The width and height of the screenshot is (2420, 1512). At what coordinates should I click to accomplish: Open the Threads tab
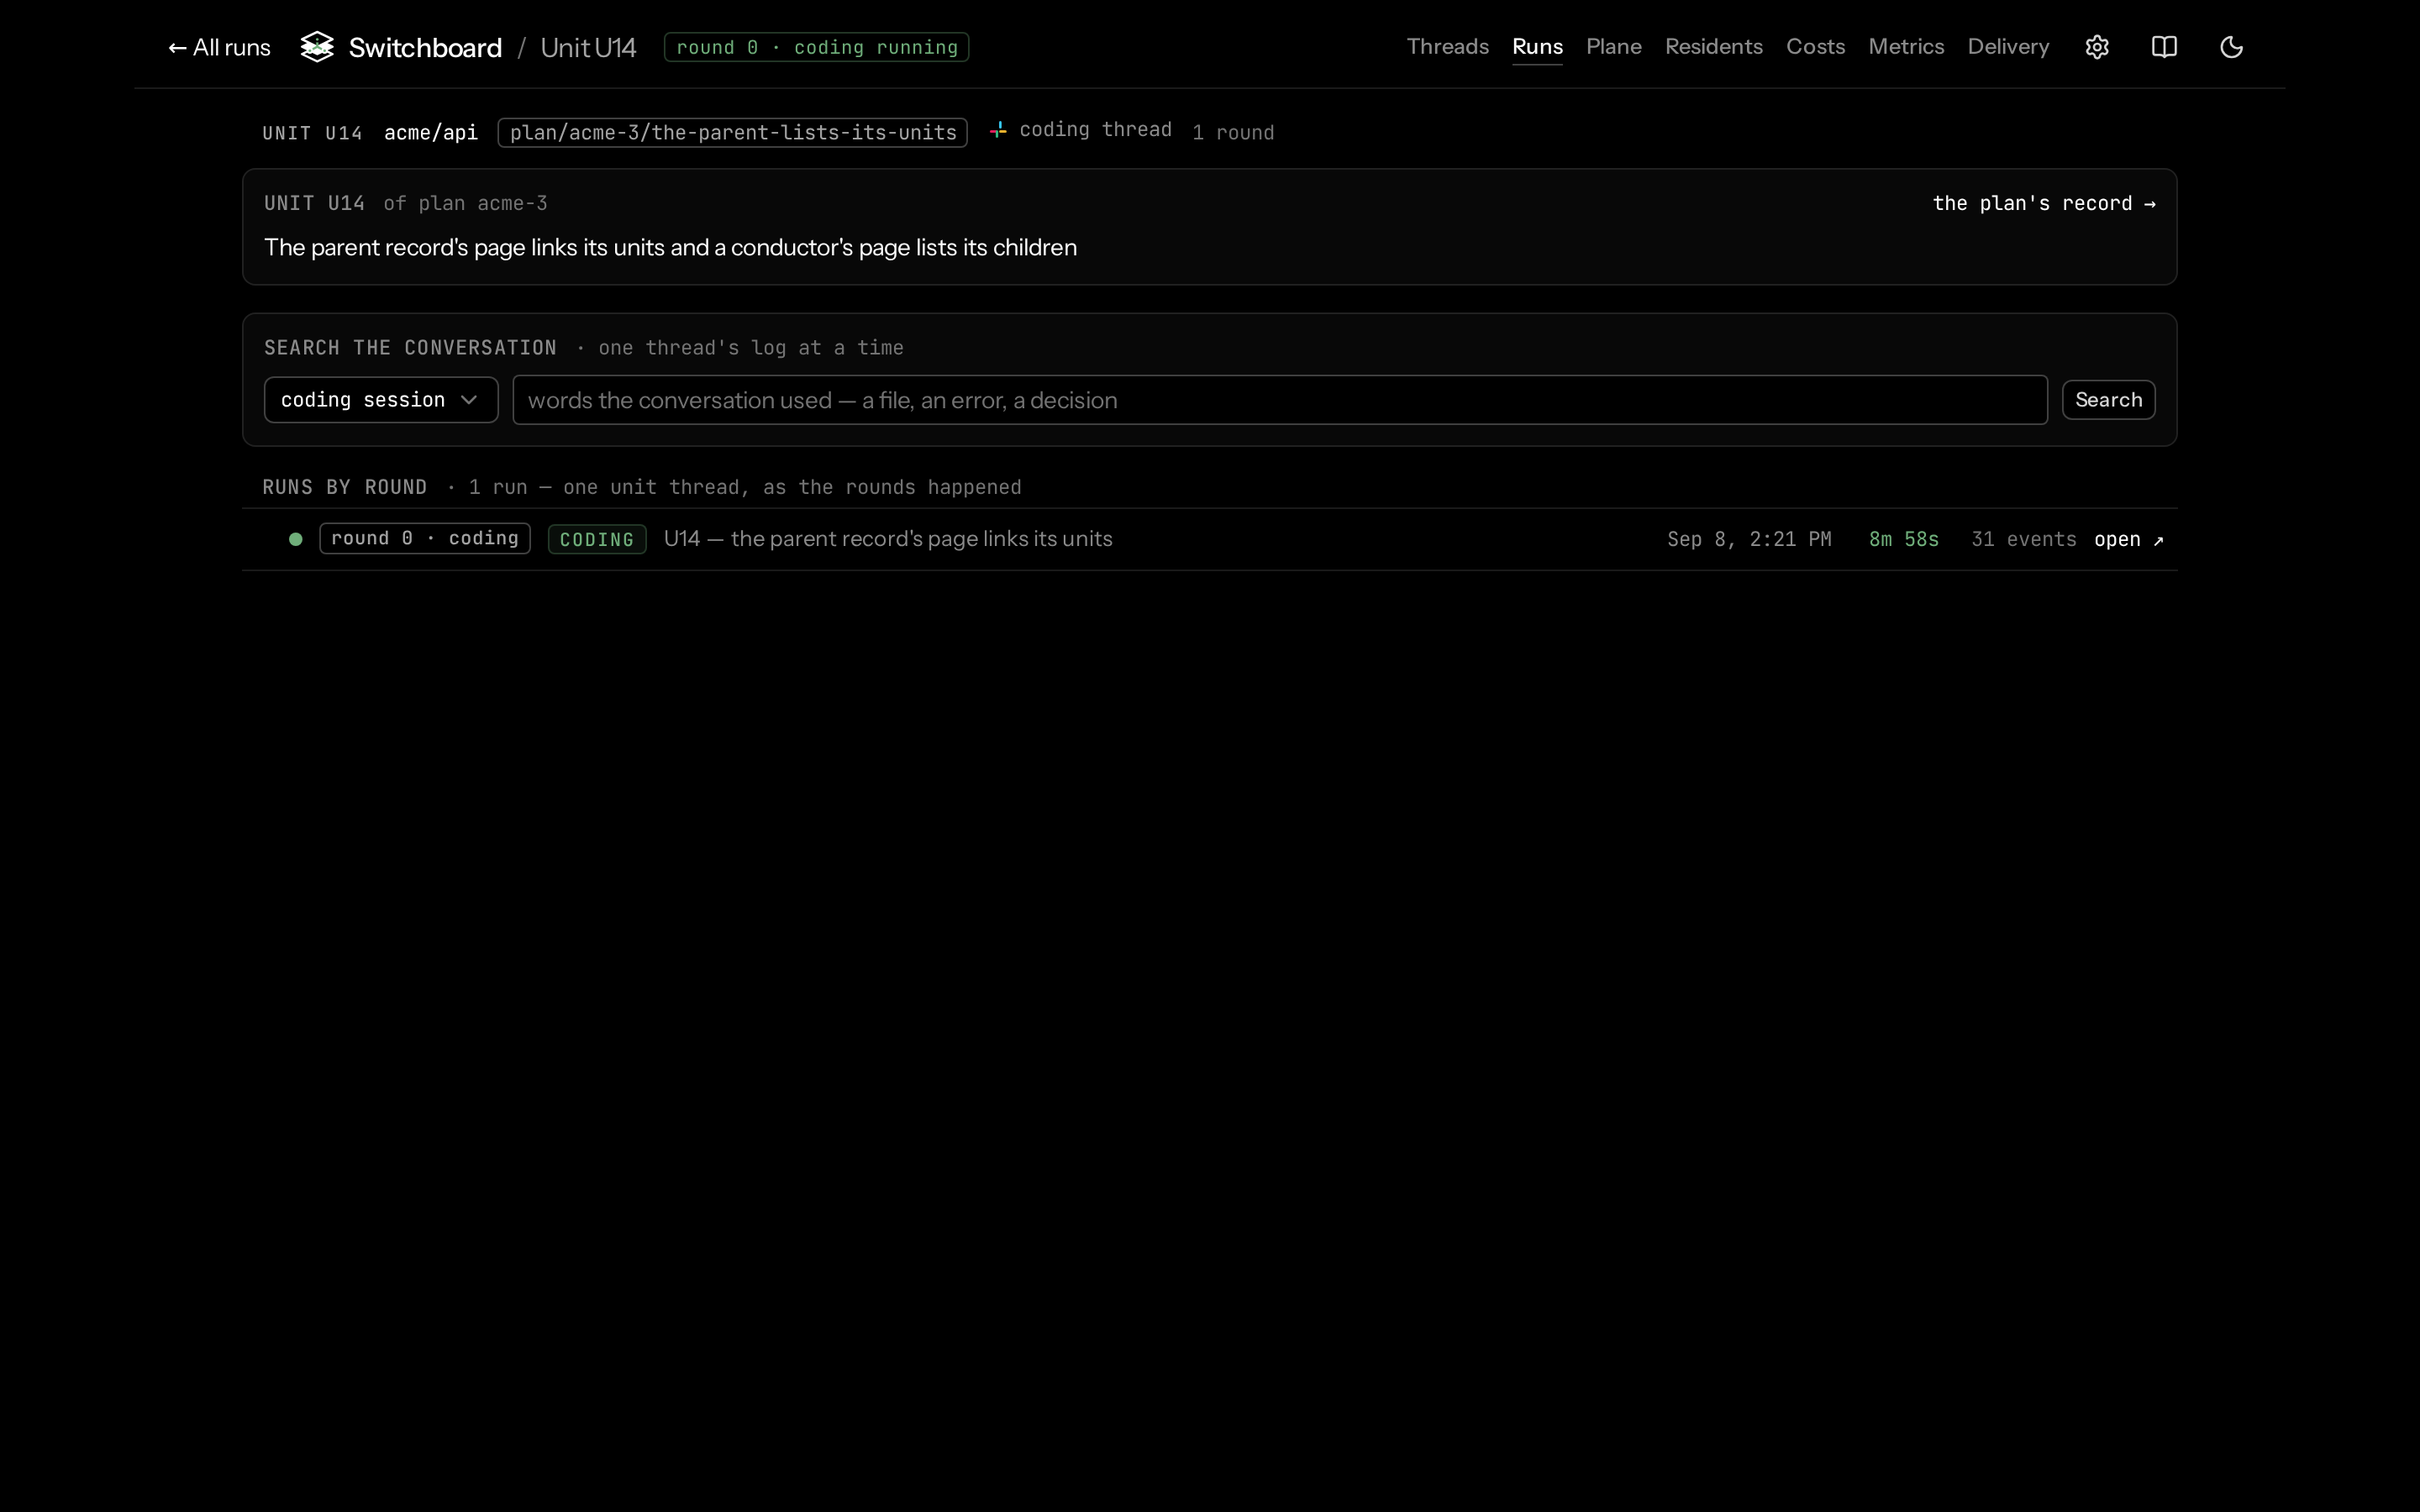pos(1447,47)
